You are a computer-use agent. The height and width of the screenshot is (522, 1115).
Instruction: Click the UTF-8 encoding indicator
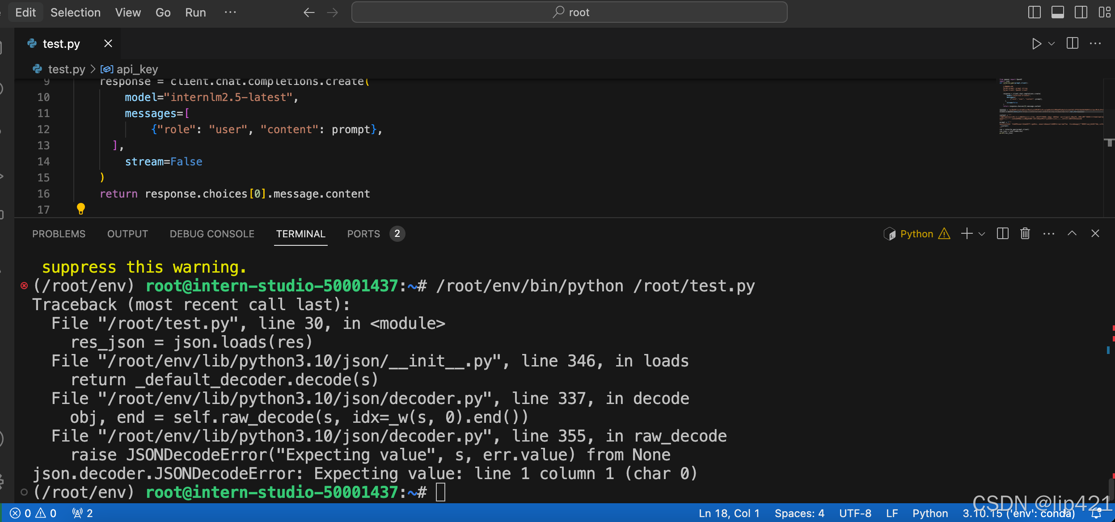click(855, 514)
